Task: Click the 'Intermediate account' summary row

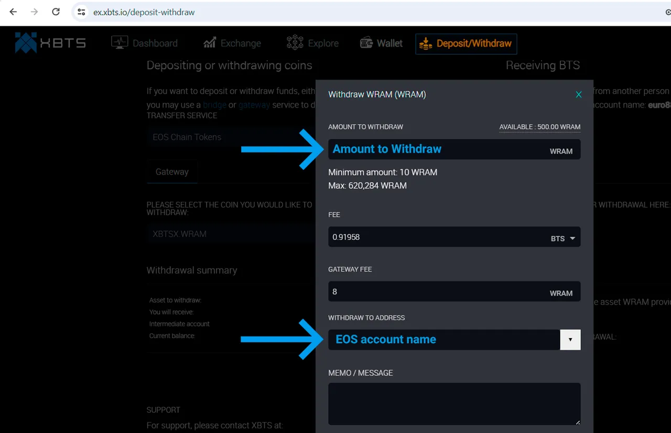Action: click(179, 324)
